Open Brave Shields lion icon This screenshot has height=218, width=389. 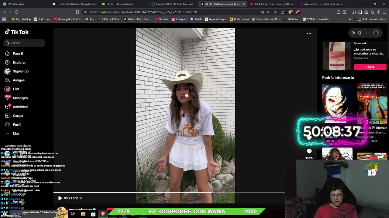tap(290, 12)
